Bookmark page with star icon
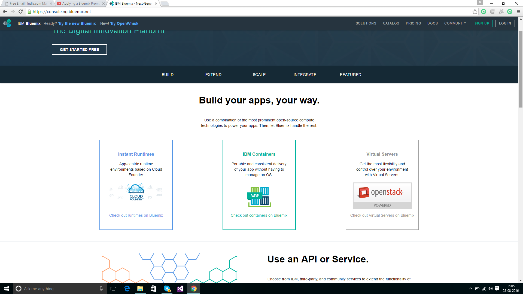Image resolution: width=523 pixels, height=294 pixels. [475, 11]
